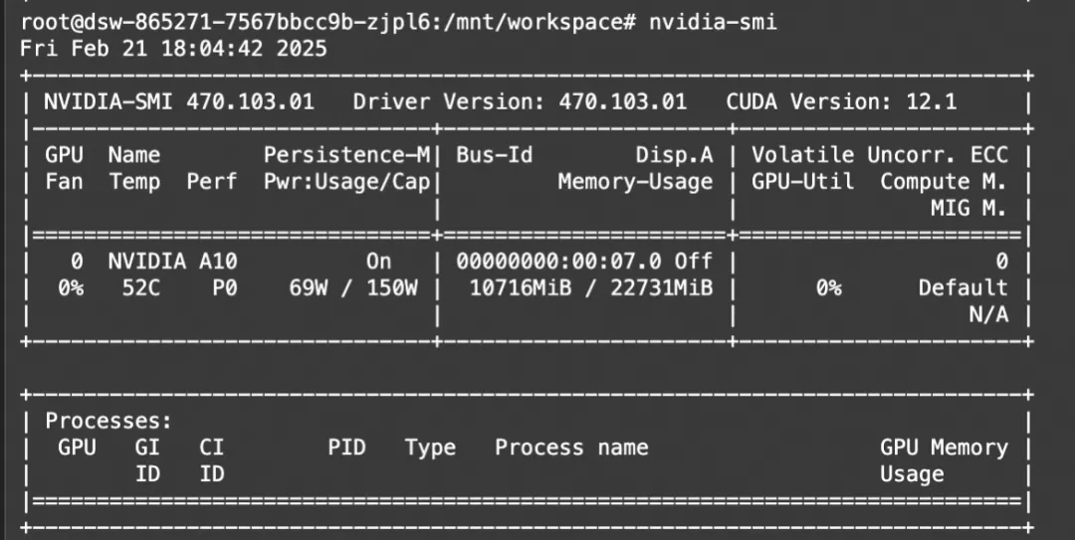Click the 10716MiB / 22731MiB memory reading

(577, 288)
